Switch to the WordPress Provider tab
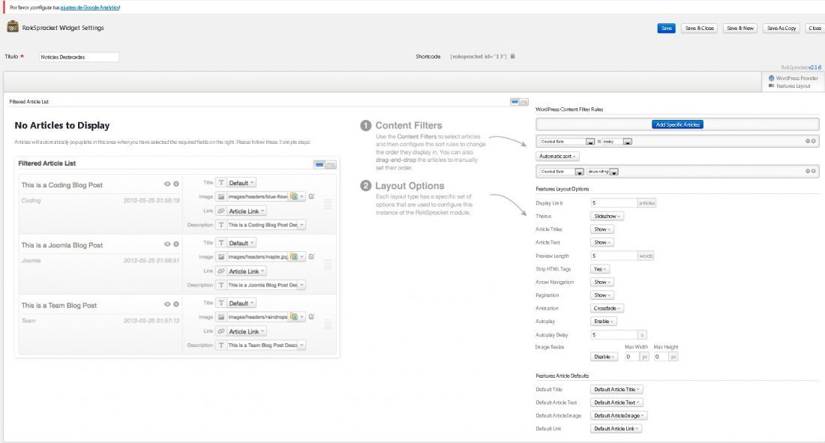Image resolution: width=825 pixels, height=443 pixels. click(793, 78)
